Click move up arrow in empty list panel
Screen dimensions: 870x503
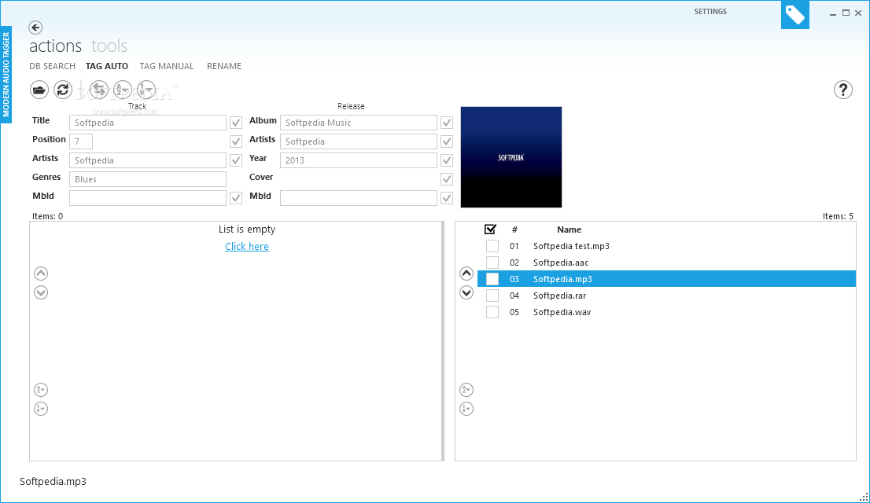point(41,274)
